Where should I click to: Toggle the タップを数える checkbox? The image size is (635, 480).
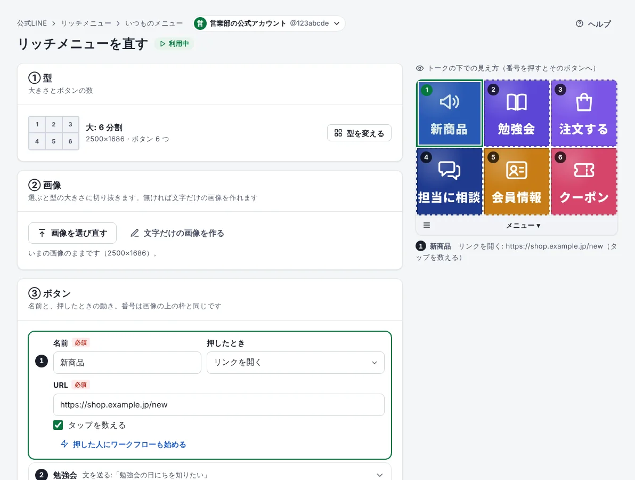[58, 425]
